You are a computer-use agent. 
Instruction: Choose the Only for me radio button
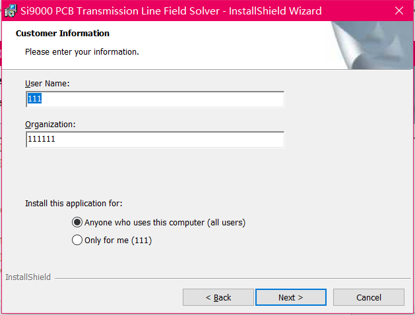click(x=77, y=240)
